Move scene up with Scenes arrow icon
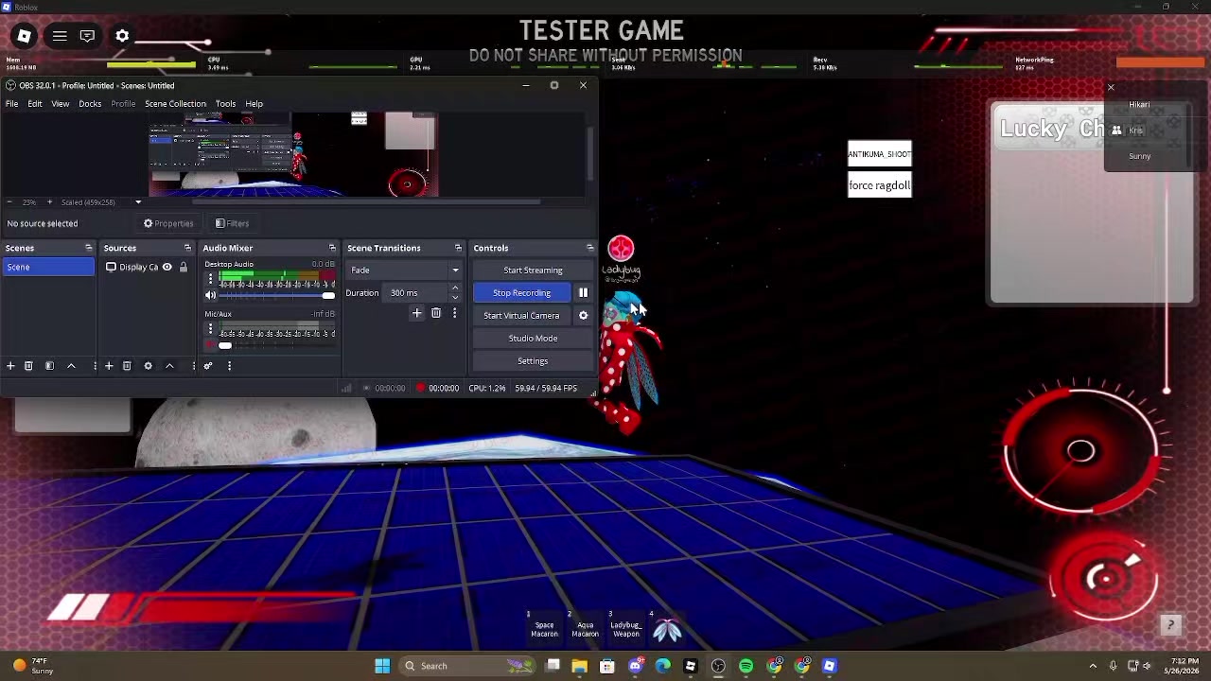The image size is (1211, 681). pyautogui.click(x=71, y=366)
